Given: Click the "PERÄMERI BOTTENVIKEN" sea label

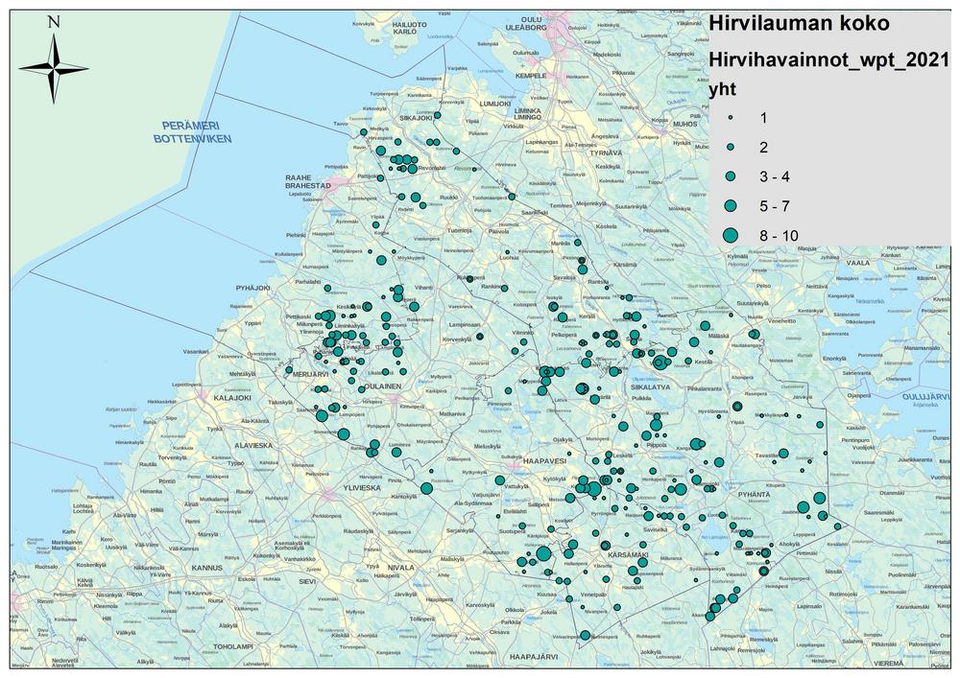Looking at the screenshot, I should coord(192,132).
